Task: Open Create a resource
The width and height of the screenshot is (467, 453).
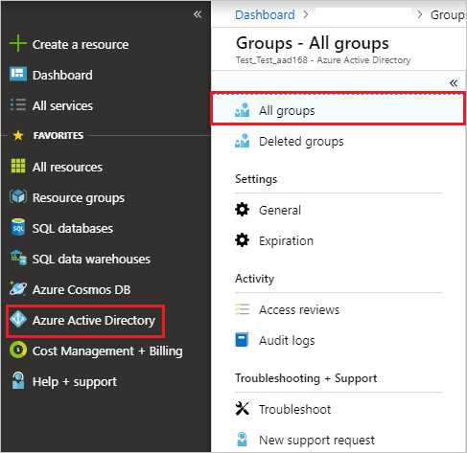Action: click(81, 44)
